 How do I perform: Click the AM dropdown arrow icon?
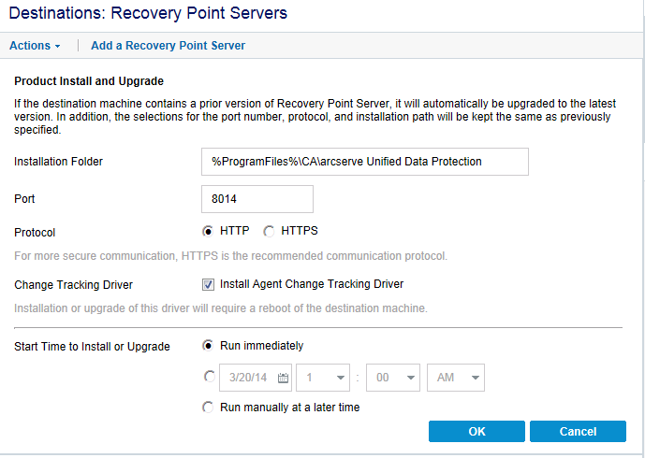click(476, 378)
